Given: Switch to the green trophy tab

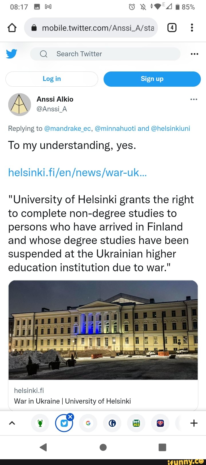Looking at the screenshot, I should (40, 423).
